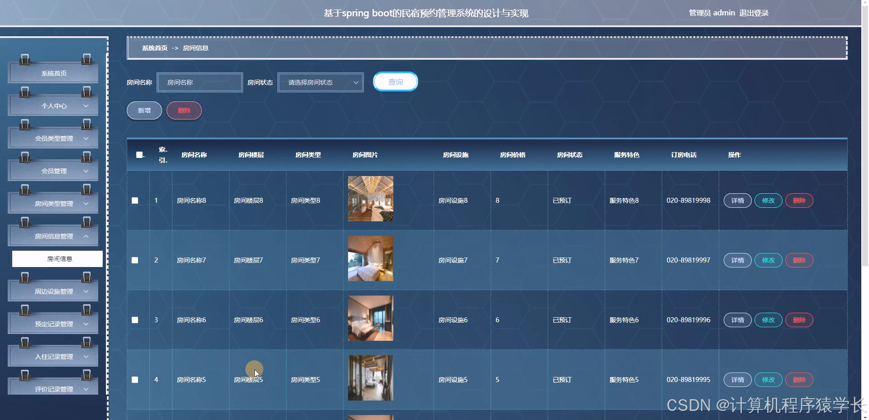
Task: Open 详情 for 房间名称5
Action: point(738,380)
